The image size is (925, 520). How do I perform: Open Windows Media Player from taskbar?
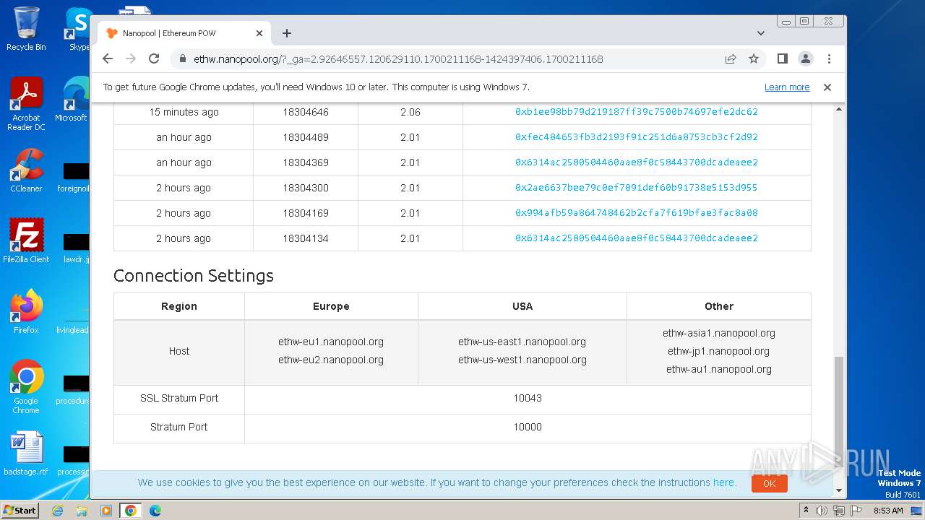tap(106, 511)
